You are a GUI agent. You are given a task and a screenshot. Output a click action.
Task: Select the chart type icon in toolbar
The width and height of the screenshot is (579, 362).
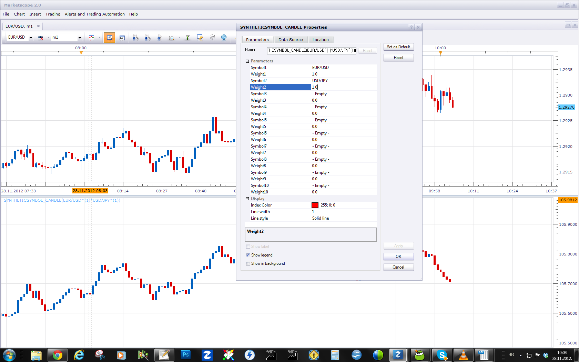tap(91, 37)
